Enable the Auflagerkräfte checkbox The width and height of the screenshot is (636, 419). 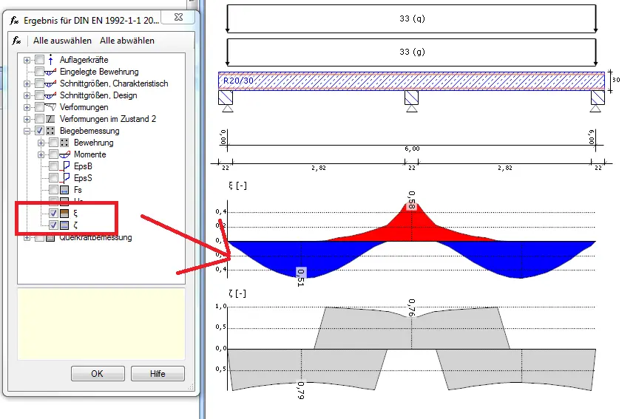39,60
